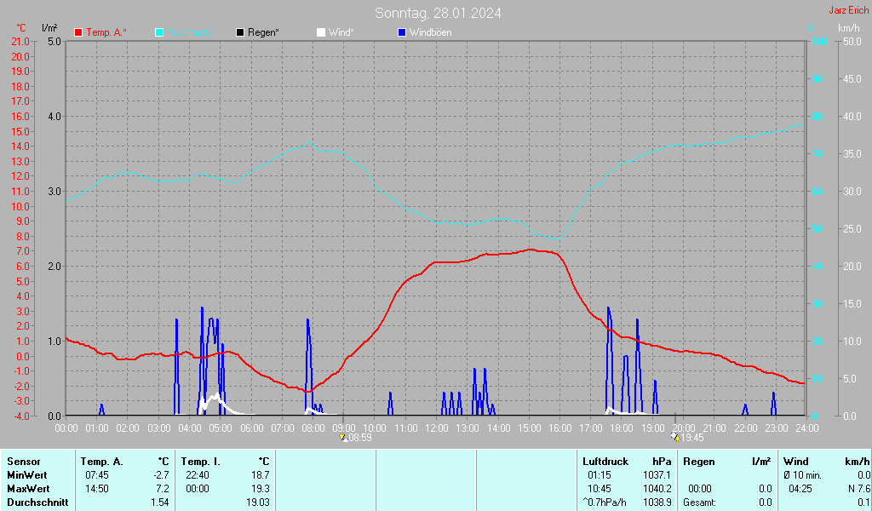Image resolution: width=872 pixels, height=511 pixels.
Task: Click the '1037.1' pressure minimum value
Action: tap(657, 475)
